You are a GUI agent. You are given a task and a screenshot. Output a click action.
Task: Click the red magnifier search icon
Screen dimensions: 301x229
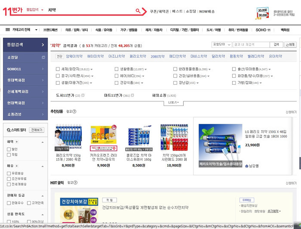point(138,11)
